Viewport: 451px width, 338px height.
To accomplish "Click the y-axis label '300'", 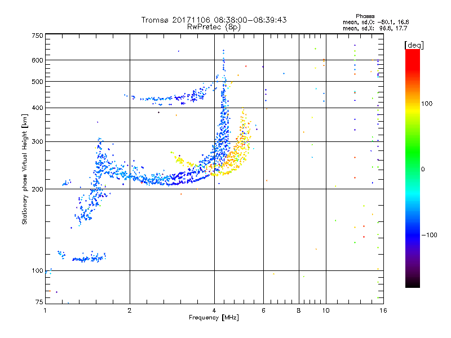I will (37, 141).
